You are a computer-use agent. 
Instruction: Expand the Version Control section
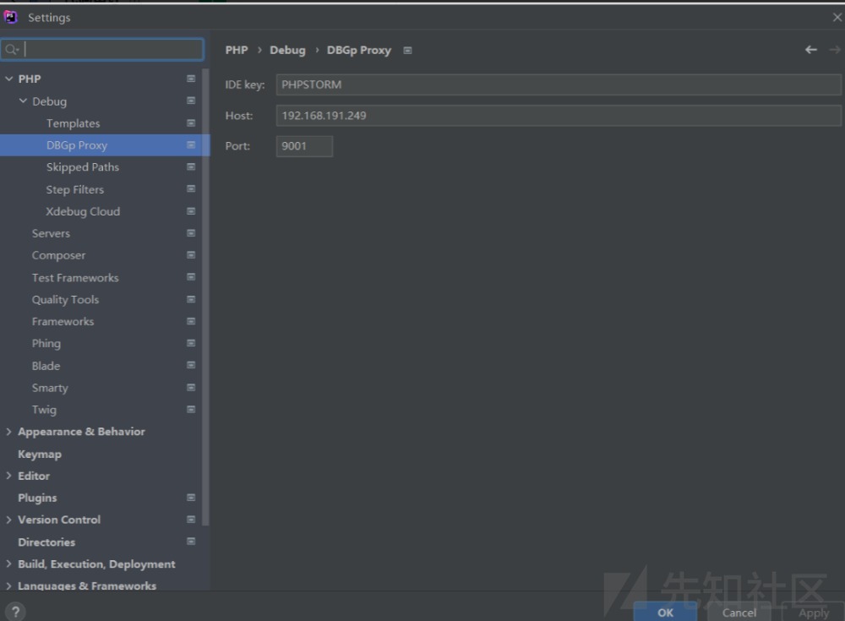tap(9, 520)
